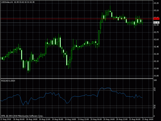Click the 83.35 price axis label
This screenshot has height=121, width=161.
[156, 3]
